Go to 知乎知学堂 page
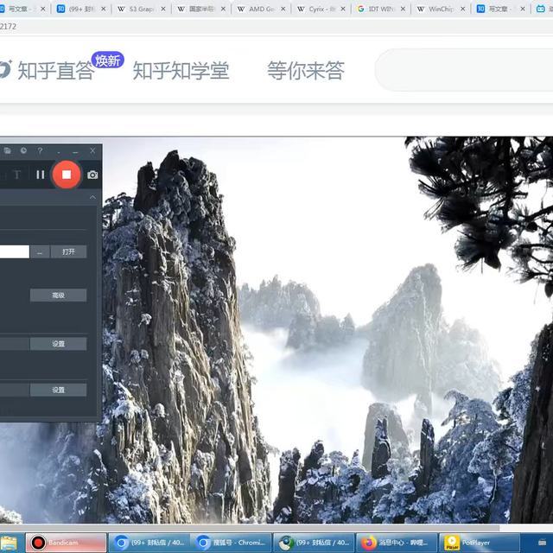Viewport: 553px width, 553px height. [181, 71]
